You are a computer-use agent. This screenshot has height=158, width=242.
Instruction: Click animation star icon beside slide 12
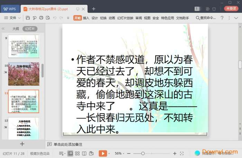(6, 127)
